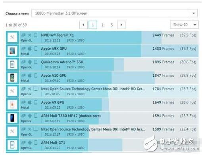Click the current page 1 button
The width and height of the screenshot is (202, 155).
93,25
